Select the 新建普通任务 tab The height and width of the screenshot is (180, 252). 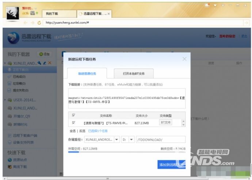pyautogui.click(x=87, y=73)
